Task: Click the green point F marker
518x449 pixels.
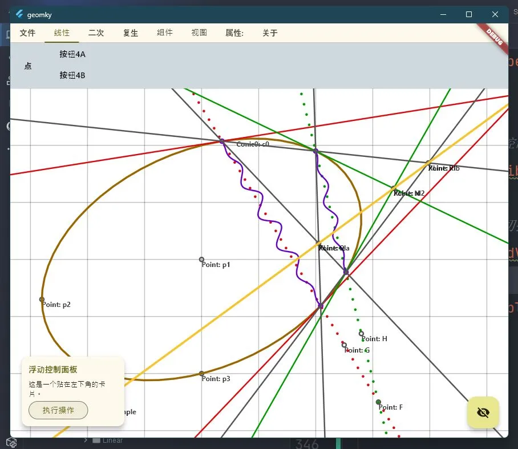Action: click(378, 402)
